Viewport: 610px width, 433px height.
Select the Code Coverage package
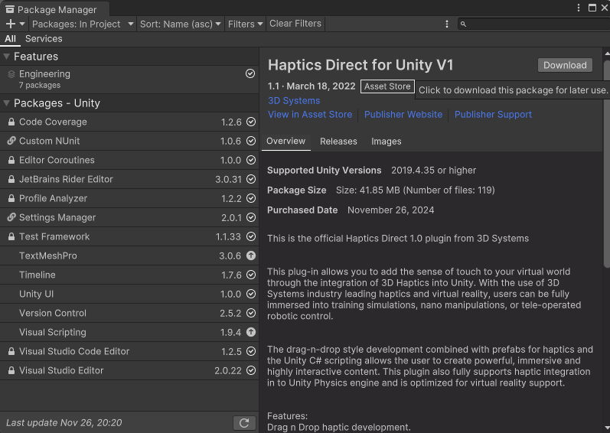point(129,122)
